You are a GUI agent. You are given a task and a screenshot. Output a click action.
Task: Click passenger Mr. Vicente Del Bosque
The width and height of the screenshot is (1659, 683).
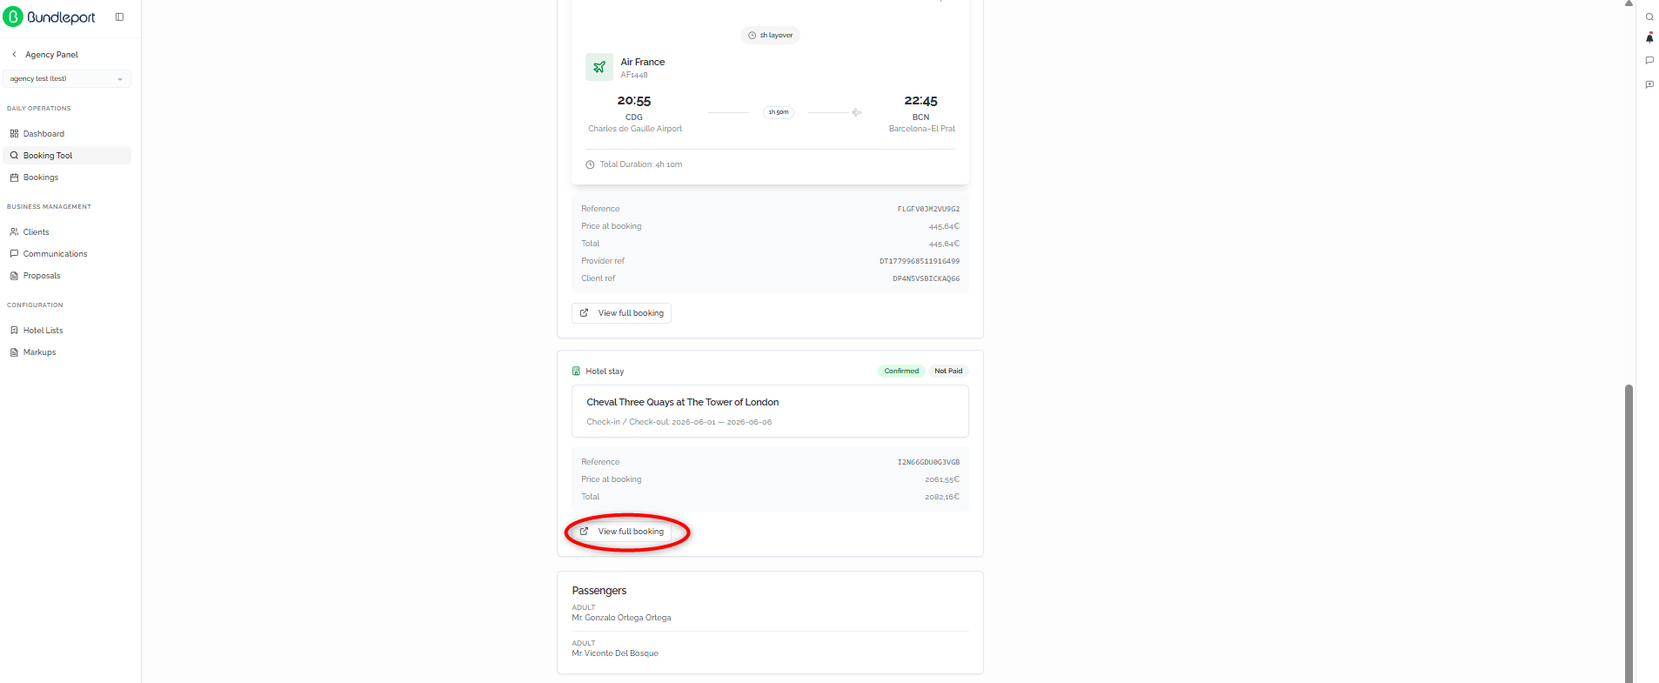[x=615, y=653]
